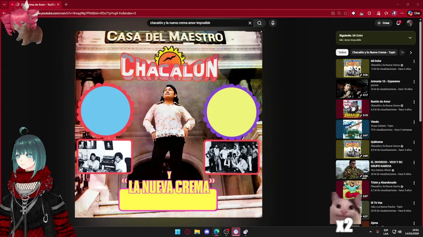Go back with the browser back arrow
The height and width of the screenshot is (237, 423).
click(x=4, y=13)
